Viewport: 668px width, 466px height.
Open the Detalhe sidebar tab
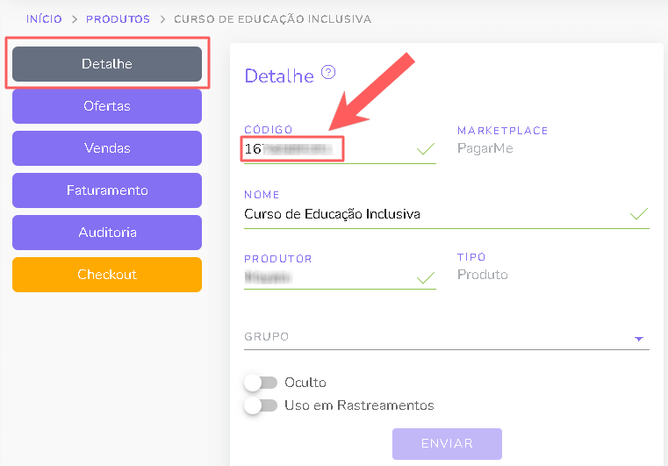point(107,64)
